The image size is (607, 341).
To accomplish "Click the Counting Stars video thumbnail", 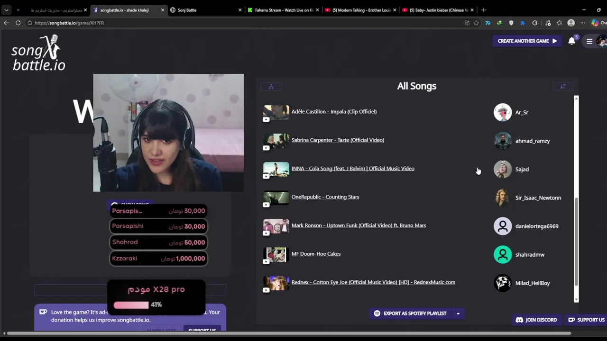I will point(276,198).
